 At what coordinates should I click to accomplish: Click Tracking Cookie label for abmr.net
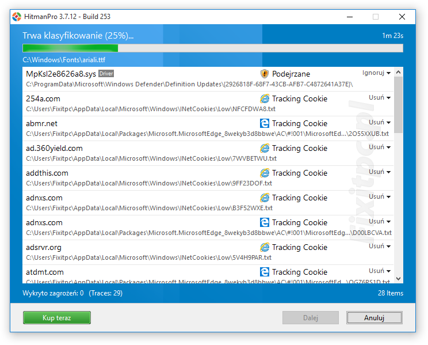300,124
